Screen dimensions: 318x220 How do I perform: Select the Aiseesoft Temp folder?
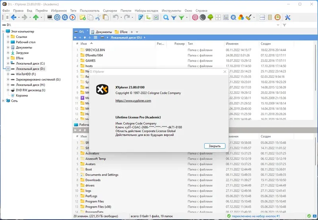[95, 158]
